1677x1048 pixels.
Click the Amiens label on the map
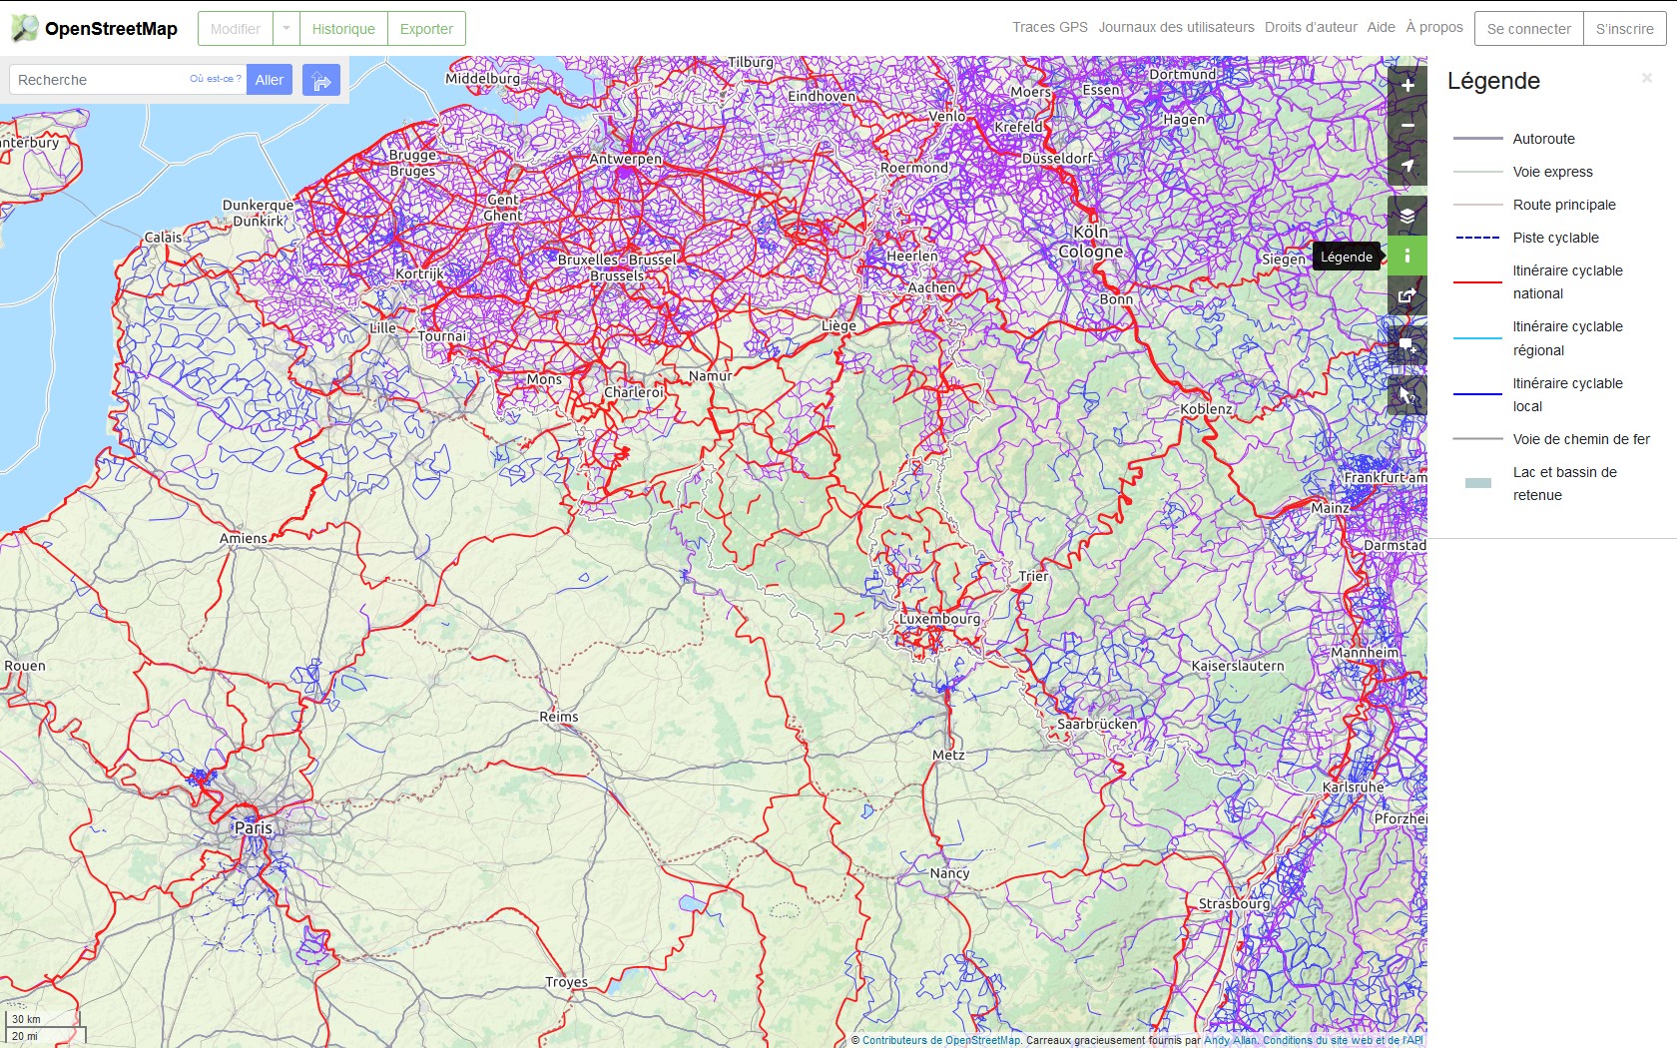pyautogui.click(x=244, y=538)
